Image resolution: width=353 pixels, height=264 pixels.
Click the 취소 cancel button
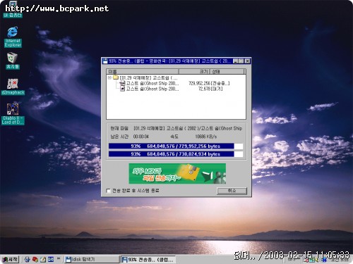232,191
